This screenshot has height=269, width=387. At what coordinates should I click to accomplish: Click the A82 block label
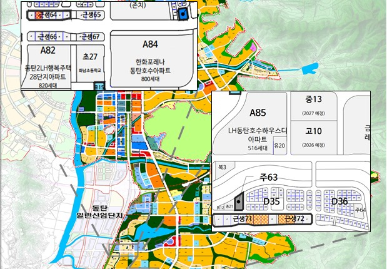click(48, 51)
